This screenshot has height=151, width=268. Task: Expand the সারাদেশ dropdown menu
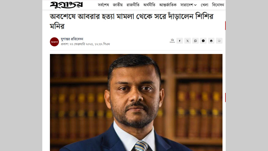189,5
